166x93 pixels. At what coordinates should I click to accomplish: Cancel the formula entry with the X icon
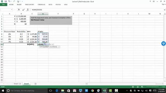coord(19,10)
